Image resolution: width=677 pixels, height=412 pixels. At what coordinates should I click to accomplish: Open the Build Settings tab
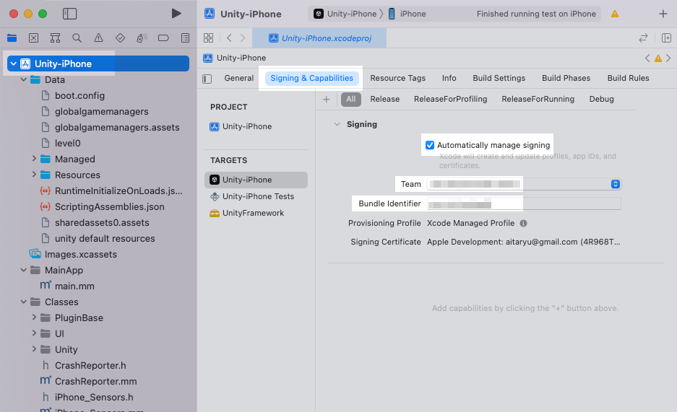coord(499,78)
